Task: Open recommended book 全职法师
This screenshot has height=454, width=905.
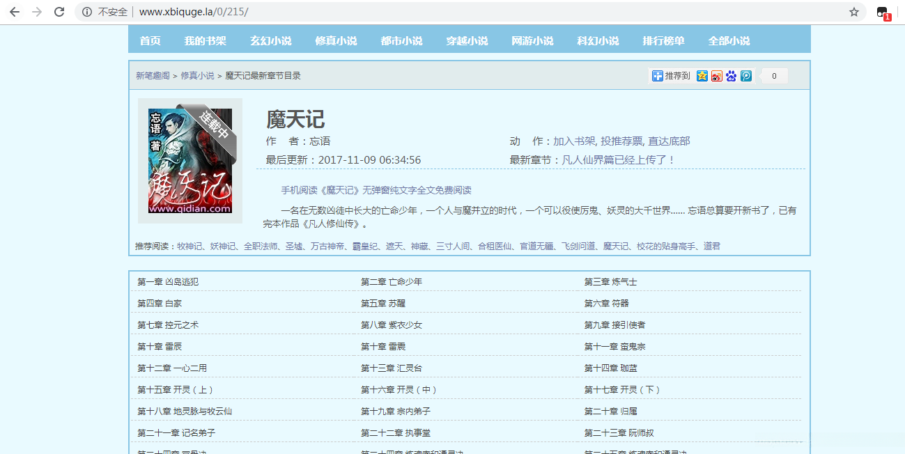Action: point(261,246)
